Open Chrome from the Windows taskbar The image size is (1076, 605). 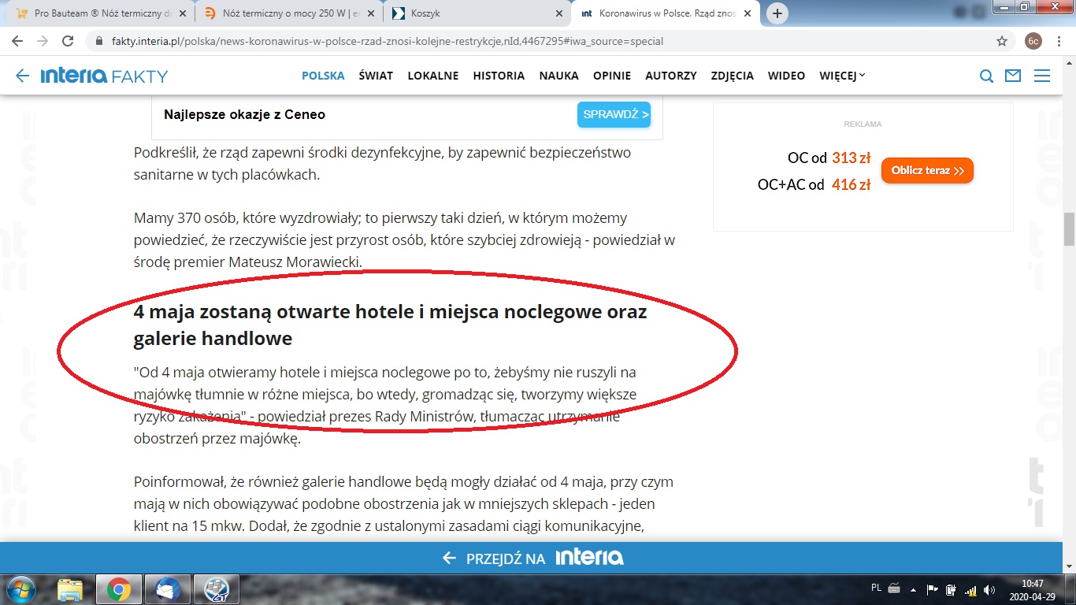click(119, 589)
